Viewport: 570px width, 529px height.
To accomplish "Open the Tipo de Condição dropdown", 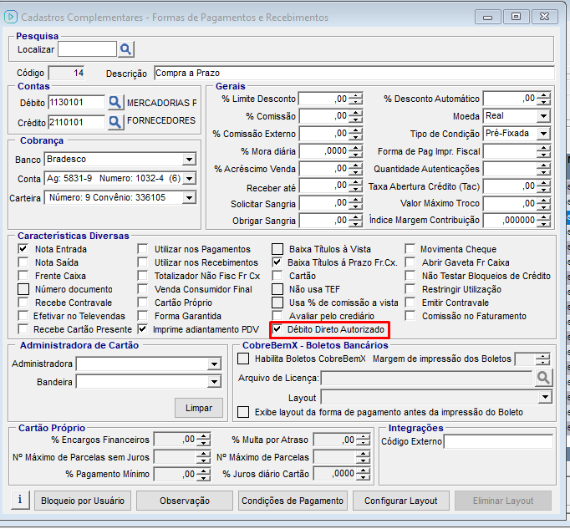I will click(543, 134).
